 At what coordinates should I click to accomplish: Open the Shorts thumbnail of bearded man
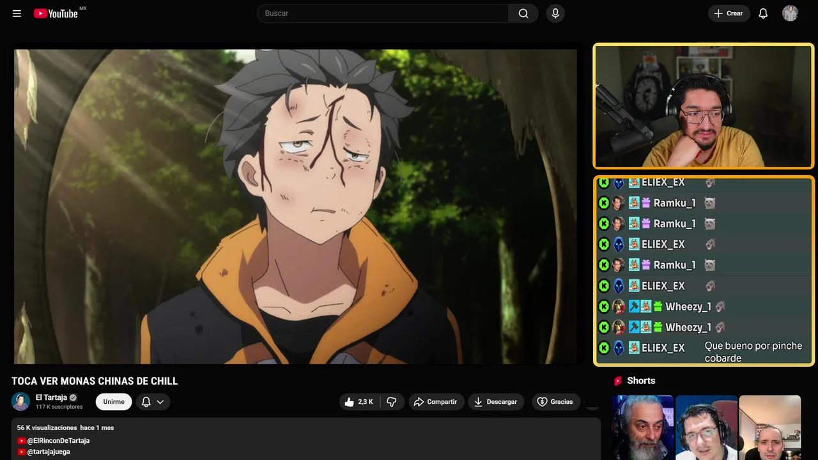click(x=643, y=427)
